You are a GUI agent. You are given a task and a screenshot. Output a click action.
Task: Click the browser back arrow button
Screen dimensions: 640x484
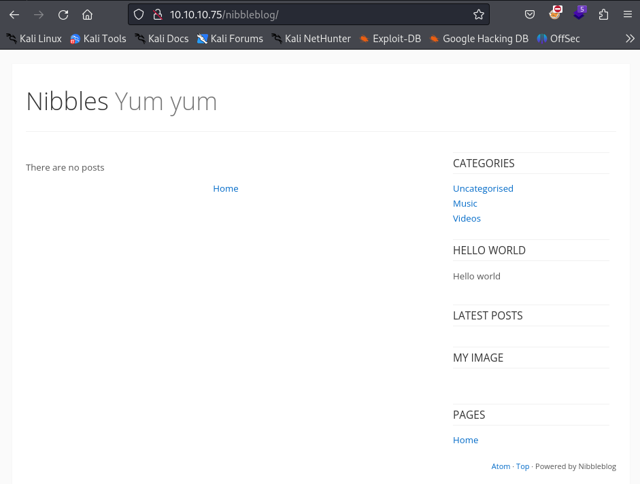pos(14,15)
